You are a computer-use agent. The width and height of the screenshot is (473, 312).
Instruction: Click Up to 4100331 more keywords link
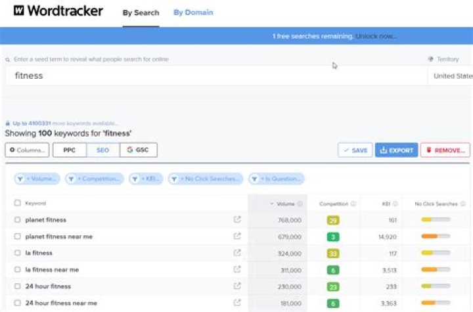click(x=65, y=123)
